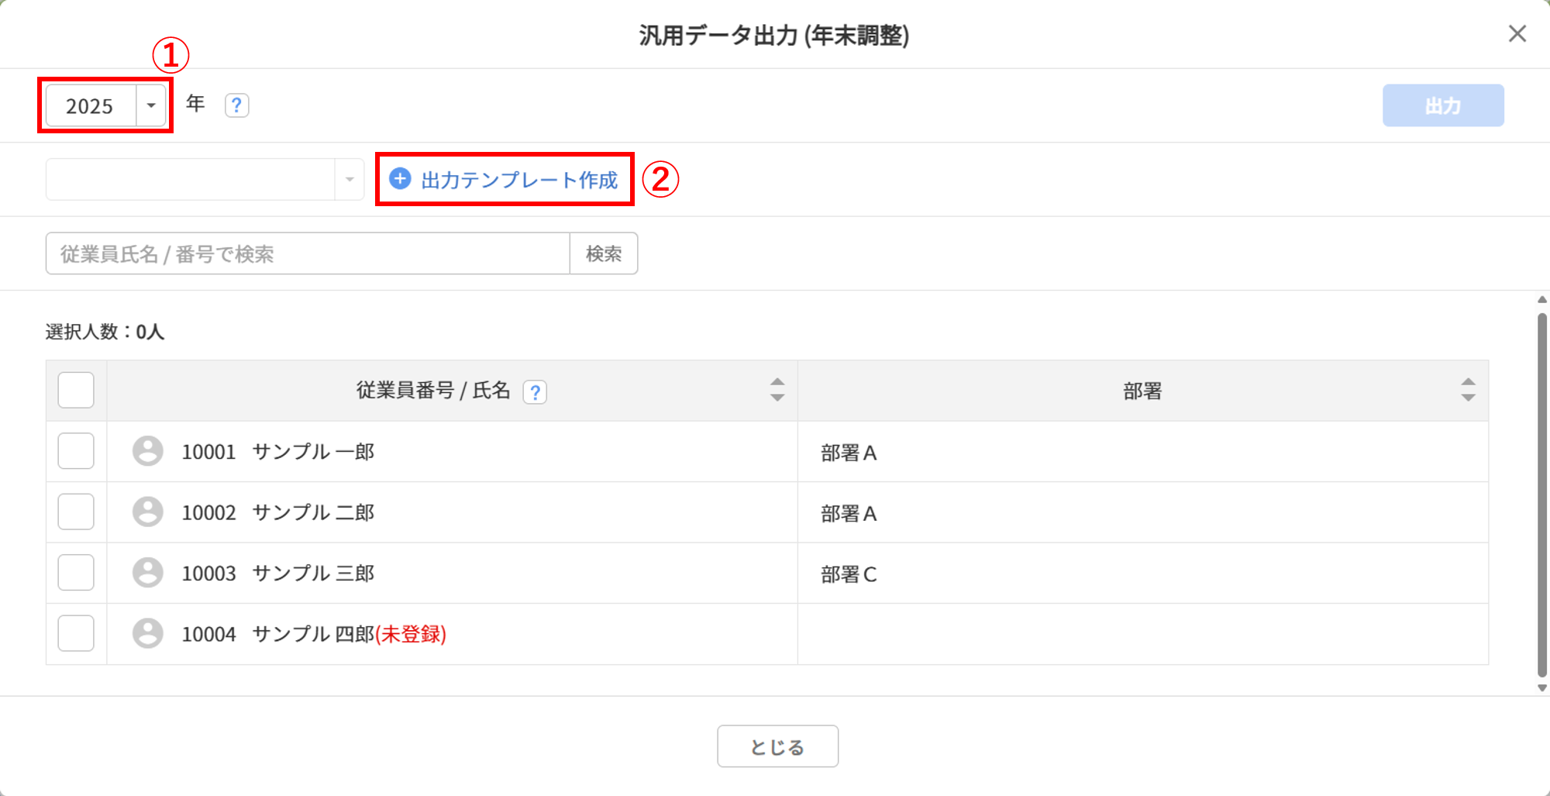The width and height of the screenshot is (1550, 796).
Task: Focus the employee name/number search field
Action: 308,253
